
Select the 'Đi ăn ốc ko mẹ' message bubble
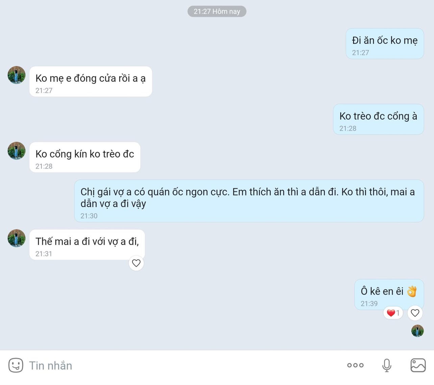[385, 44]
